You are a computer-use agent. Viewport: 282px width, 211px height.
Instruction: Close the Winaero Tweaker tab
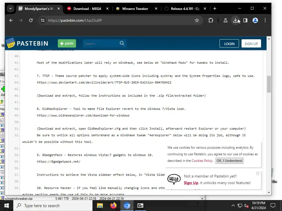tap(156, 9)
